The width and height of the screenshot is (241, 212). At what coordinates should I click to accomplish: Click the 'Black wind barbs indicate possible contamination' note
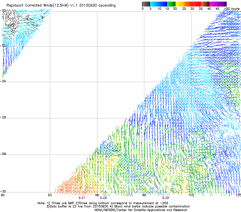[x=150, y=206]
